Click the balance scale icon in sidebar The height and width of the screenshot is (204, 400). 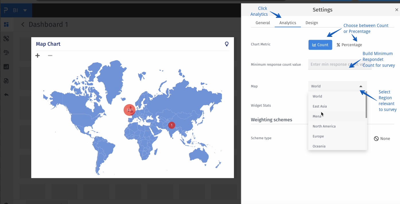[6, 53]
